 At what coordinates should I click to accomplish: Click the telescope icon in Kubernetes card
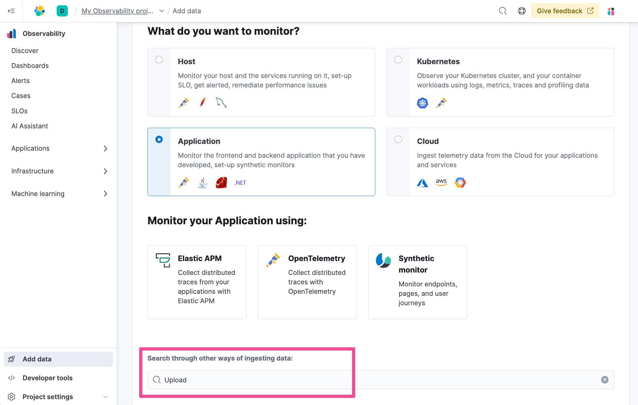coord(441,103)
